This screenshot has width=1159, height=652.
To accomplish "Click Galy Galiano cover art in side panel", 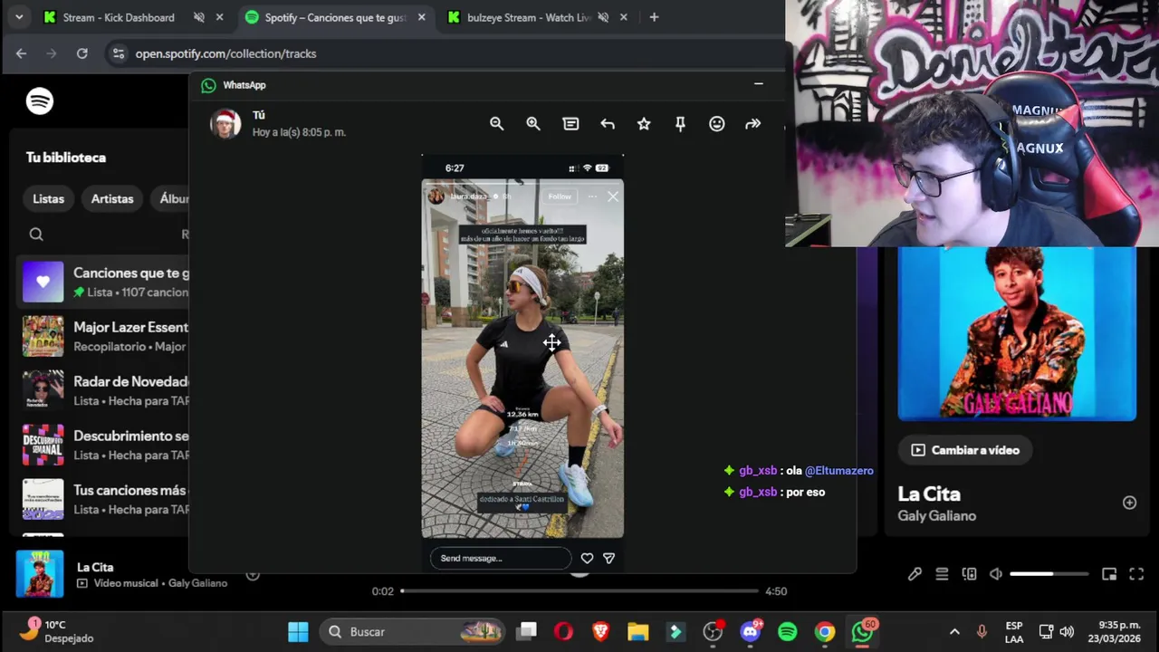I will (x=1017, y=334).
